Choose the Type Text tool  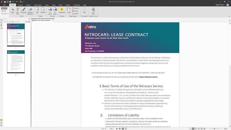pos(17,11)
